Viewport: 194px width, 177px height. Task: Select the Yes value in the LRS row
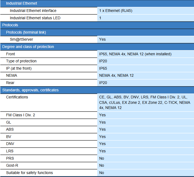click(103, 151)
